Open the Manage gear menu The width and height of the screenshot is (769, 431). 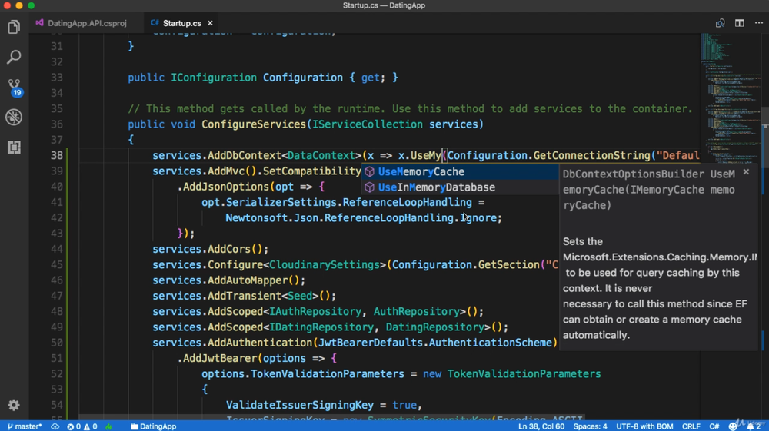point(14,405)
